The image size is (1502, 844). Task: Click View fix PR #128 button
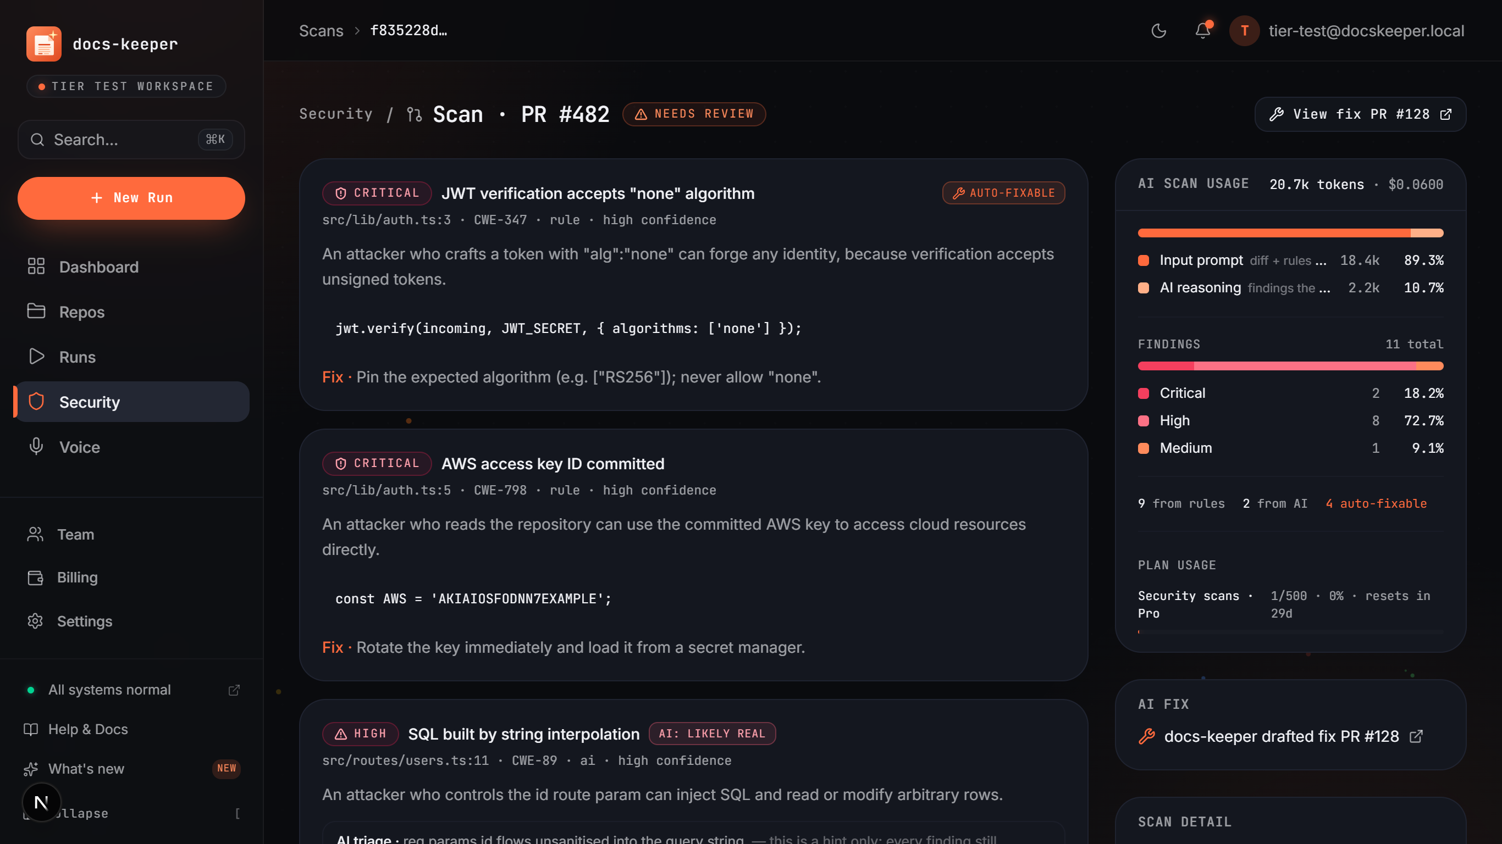coord(1360,114)
